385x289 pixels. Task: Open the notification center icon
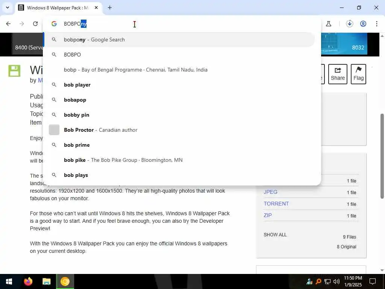[x=373, y=281]
